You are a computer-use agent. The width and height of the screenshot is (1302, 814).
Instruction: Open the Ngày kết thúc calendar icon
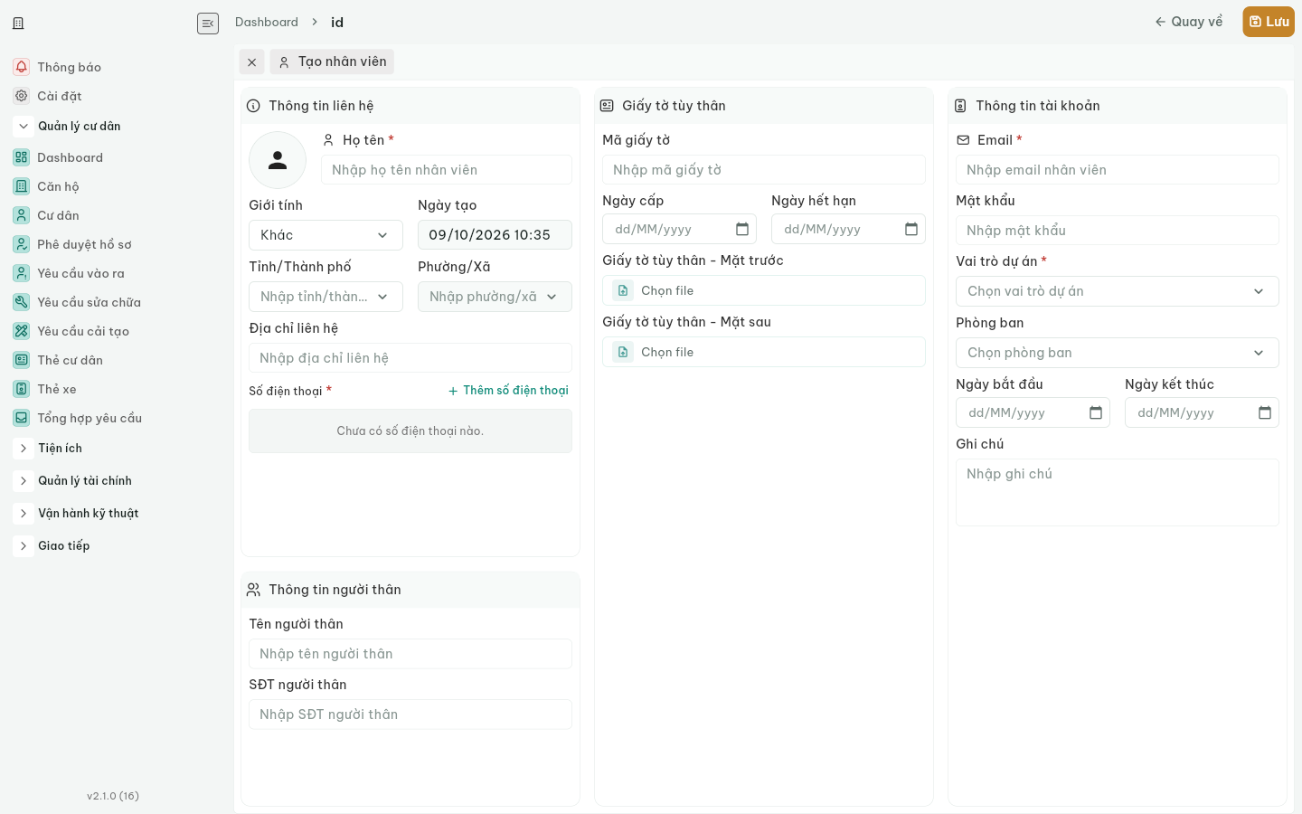click(x=1265, y=413)
